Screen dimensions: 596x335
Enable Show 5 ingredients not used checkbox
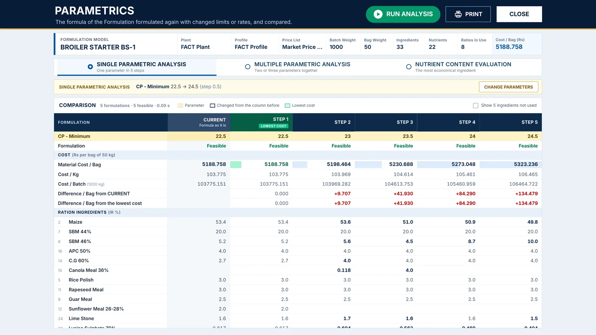click(476, 105)
